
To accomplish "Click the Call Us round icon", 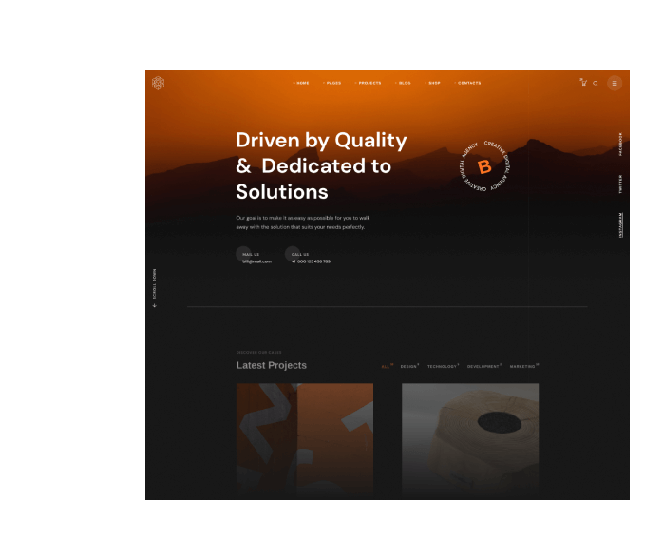I will [293, 254].
